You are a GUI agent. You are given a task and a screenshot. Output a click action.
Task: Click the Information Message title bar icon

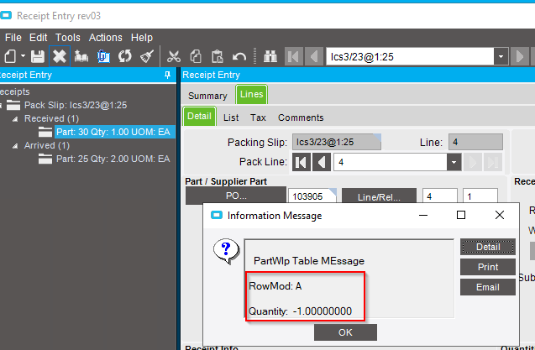[x=217, y=215]
